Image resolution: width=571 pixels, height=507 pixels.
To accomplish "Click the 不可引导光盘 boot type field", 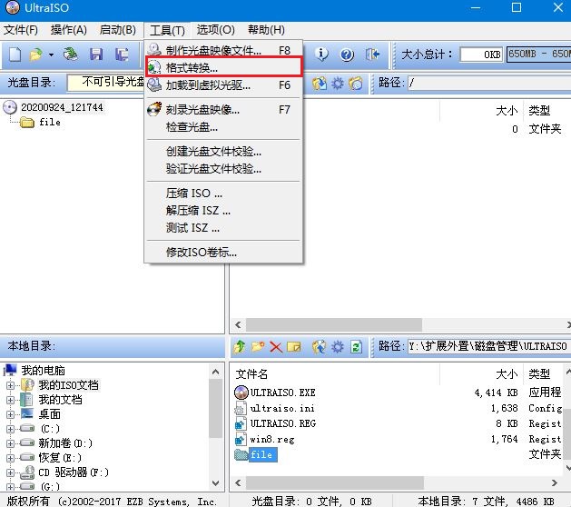I will tap(106, 83).
